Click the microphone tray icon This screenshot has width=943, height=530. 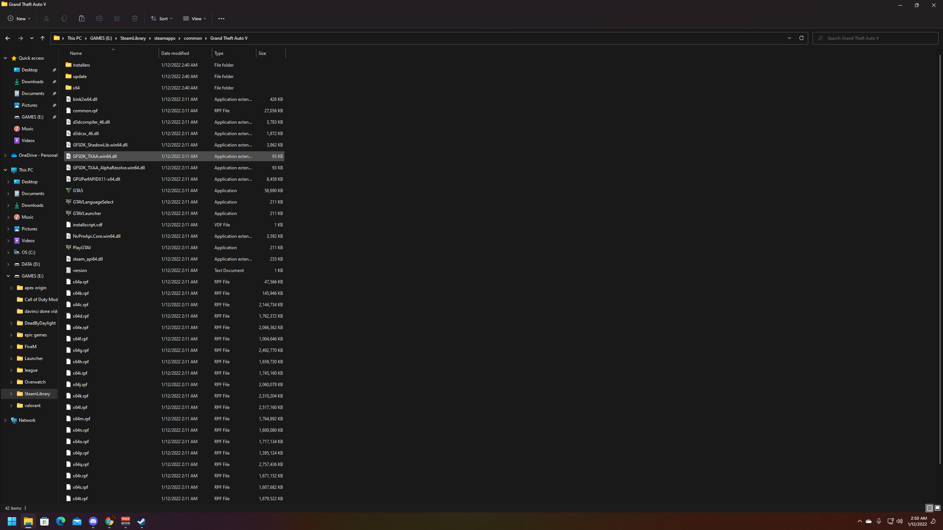pyautogui.click(x=879, y=521)
